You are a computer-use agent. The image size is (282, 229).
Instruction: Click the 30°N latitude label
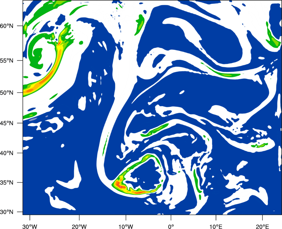pos(7,212)
